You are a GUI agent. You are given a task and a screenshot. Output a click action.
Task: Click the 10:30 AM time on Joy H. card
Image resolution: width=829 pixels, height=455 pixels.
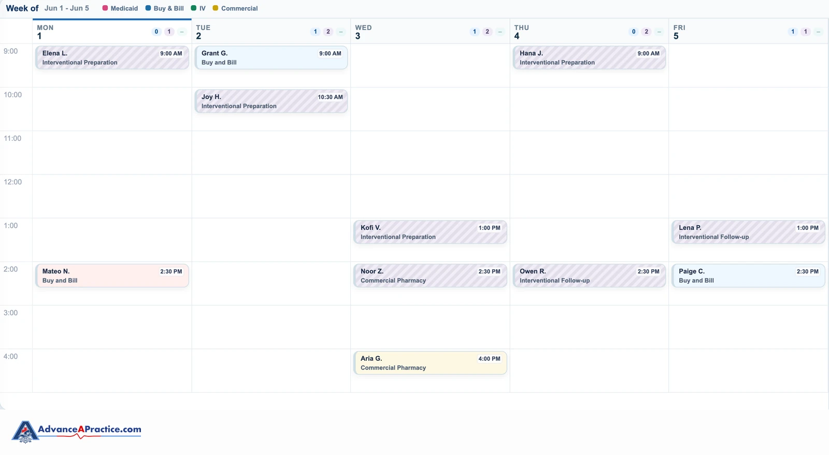point(330,97)
